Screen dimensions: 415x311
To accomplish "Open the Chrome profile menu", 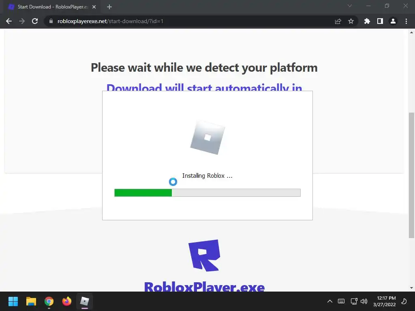I will (x=393, y=21).
